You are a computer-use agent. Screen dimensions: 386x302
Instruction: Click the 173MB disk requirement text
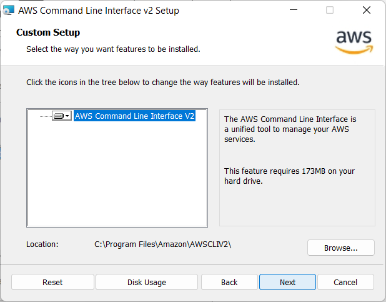(x=289, y=176)
